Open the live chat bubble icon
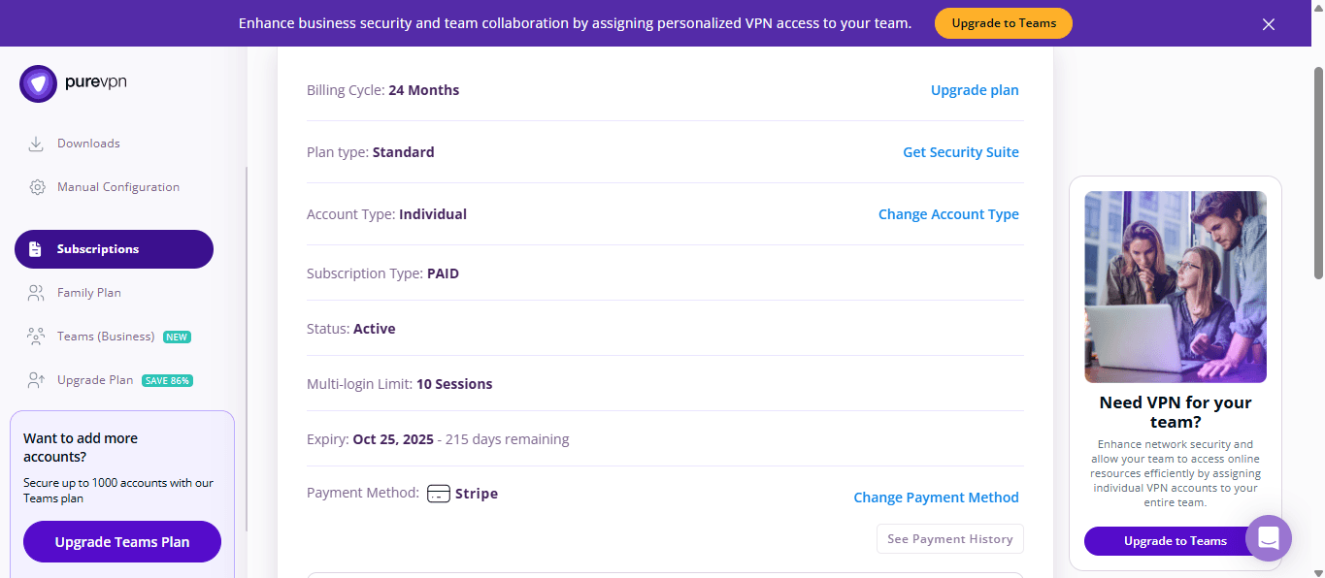1325x578 pixels. tap(1269, 538)
